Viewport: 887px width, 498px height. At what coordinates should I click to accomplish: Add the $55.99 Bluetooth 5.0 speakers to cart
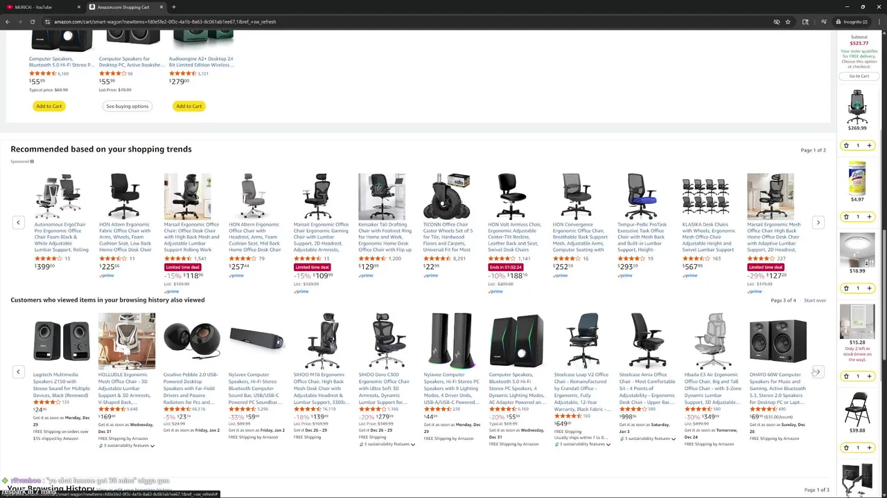coord(49,106)
